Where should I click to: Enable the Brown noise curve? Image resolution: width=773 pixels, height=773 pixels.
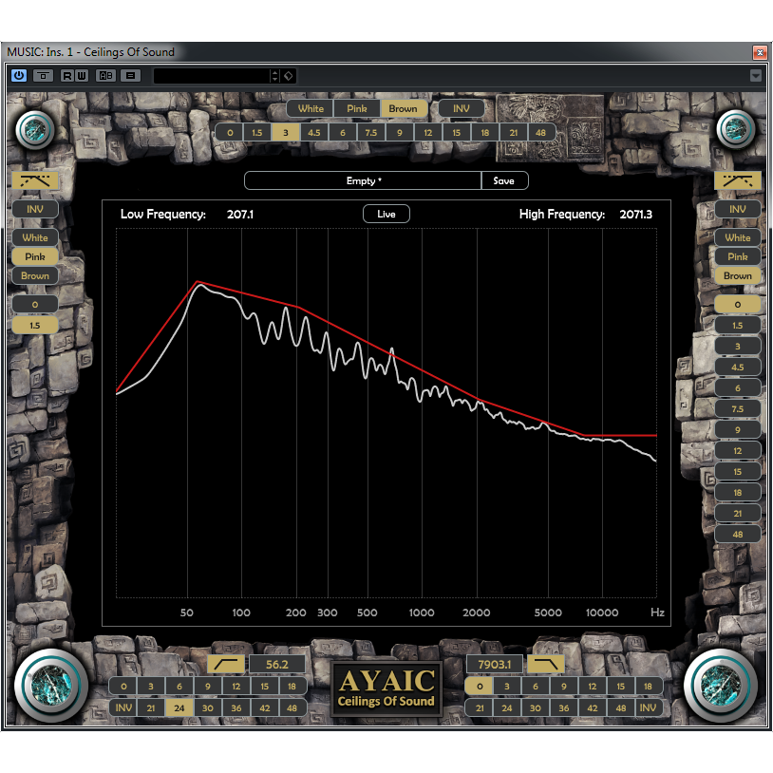pyautogui.click(x=403, y=108)
